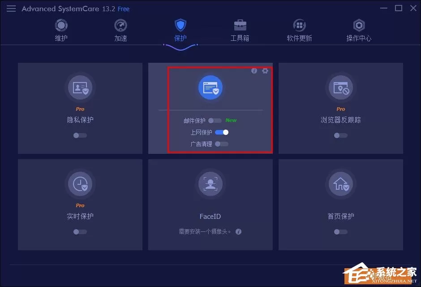
Task: Click the 软件更新 software update icon
Action: pos(299,26)
